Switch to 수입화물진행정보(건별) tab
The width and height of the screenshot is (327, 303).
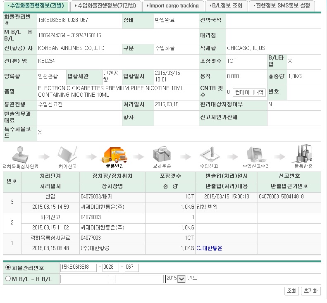tap(36, 6)
